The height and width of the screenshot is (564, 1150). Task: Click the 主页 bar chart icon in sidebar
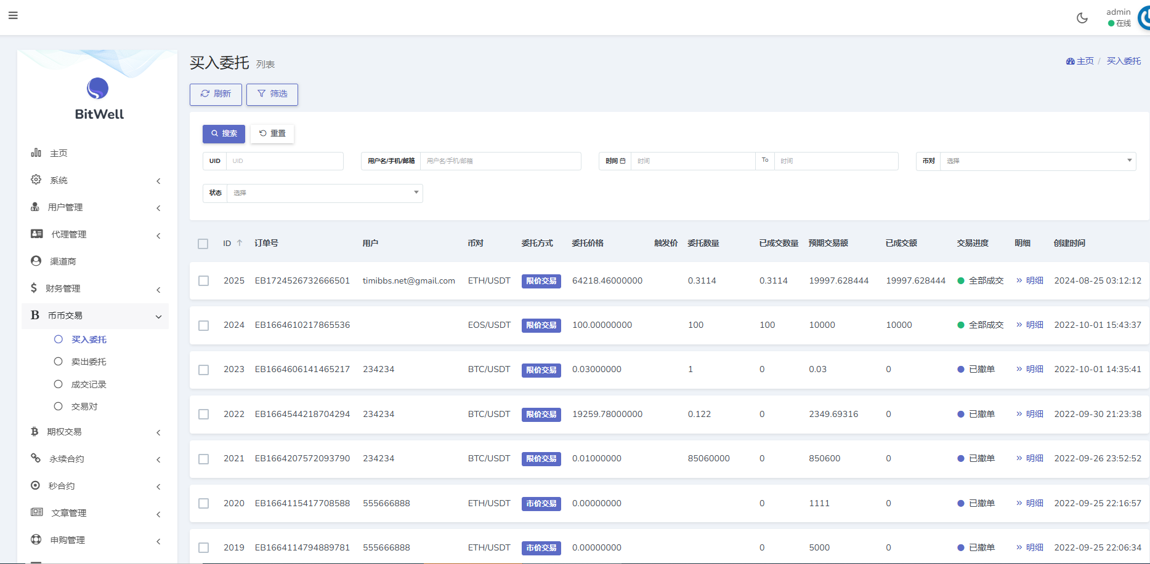(36, 153)
